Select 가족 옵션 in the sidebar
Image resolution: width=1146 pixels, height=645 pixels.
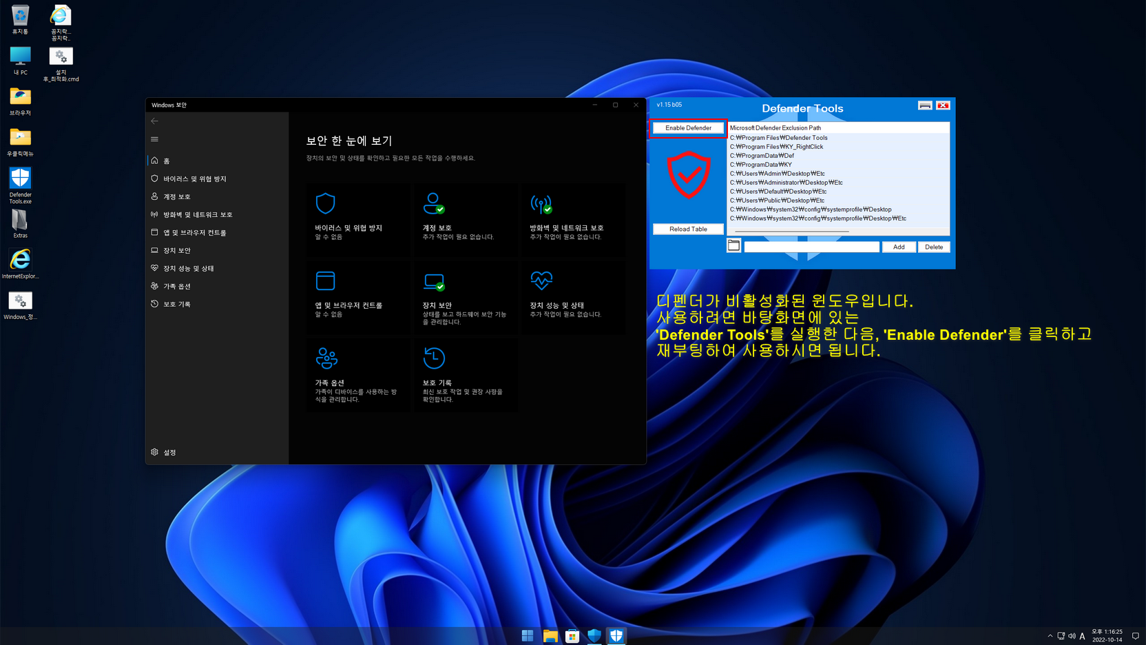217,286
